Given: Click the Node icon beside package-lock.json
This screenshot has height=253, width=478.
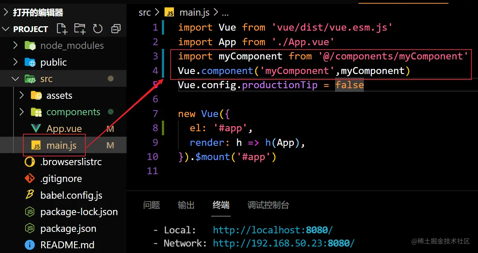Looking at the screenshot, I should coord(30,212).
